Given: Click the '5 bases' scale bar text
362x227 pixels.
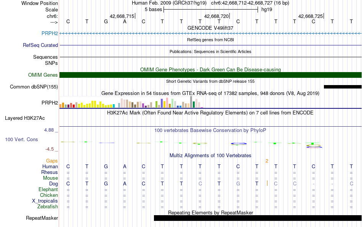Looking at the screenshot, I should pos(154,10).
